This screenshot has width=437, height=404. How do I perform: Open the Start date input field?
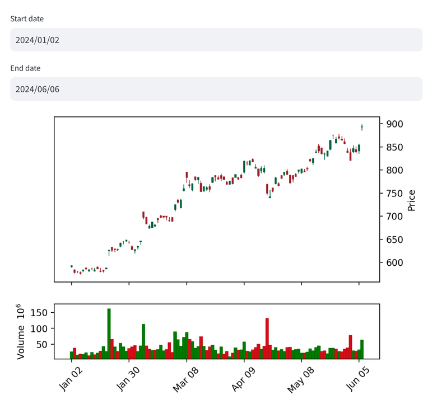tap(216, 40)
